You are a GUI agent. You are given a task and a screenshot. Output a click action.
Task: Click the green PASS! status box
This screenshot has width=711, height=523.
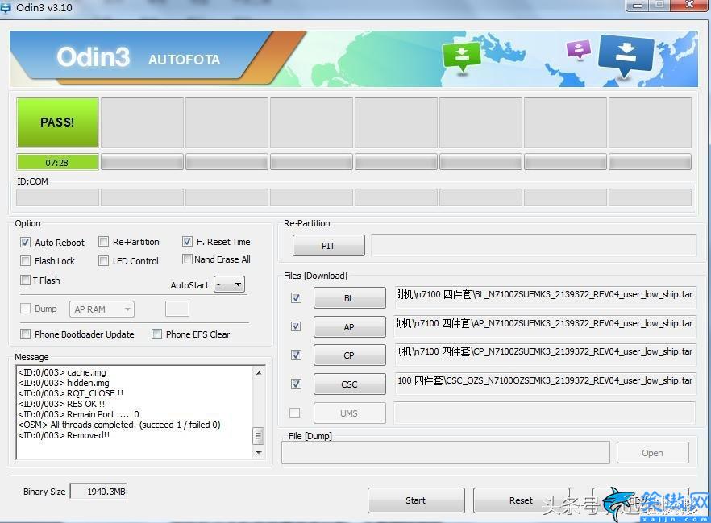tap(57, 122)
